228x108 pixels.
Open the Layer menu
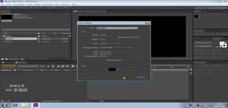(30, 5)
